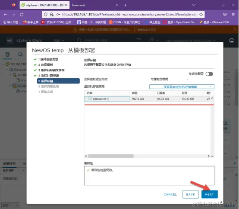The height and width of the screenshot is (209, 239).
Task: Open the task name column filter dropdown
Action: tap(23, 170)
